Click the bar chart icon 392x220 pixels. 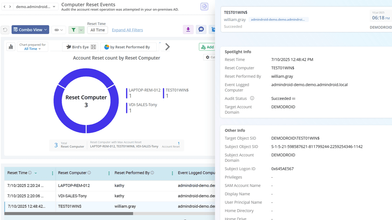11,47
